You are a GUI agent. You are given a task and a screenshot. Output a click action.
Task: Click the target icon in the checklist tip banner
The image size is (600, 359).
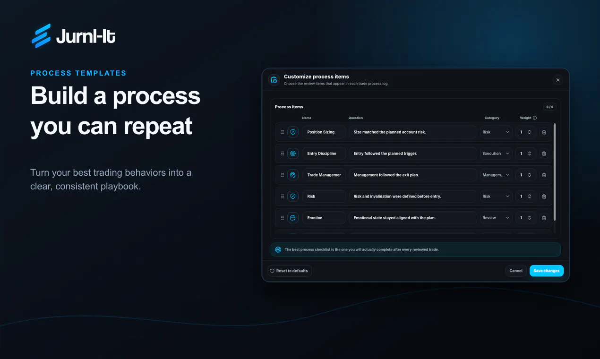coord(278,249)
